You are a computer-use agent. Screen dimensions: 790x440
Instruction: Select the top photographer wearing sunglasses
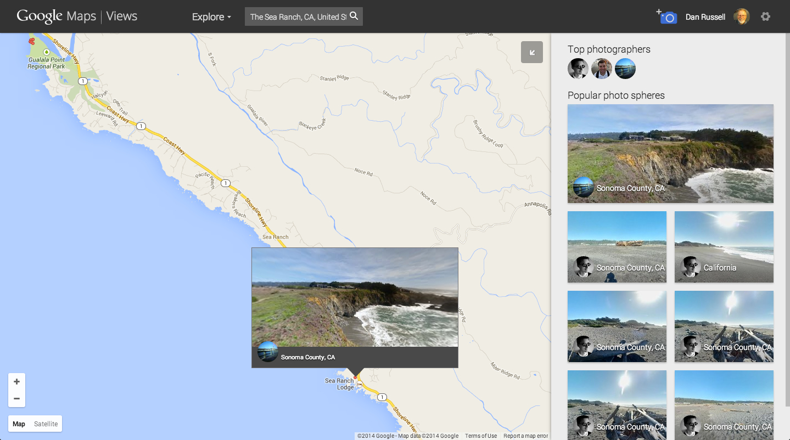pos(578,69)
